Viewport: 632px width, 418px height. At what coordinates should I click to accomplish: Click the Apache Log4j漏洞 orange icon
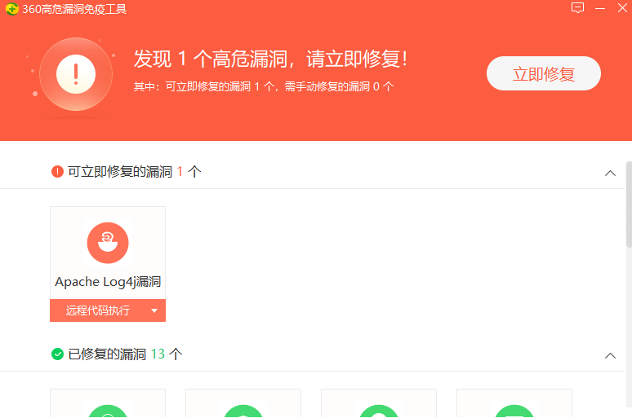pos(108,243)
